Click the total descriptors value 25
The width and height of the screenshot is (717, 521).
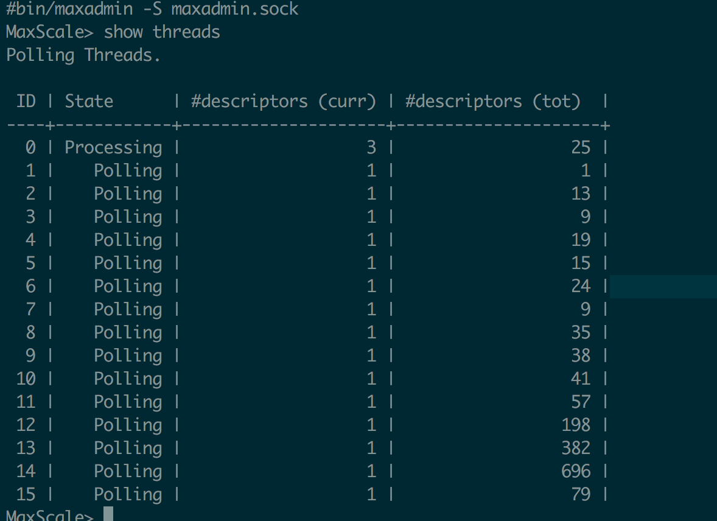point(581,147)
